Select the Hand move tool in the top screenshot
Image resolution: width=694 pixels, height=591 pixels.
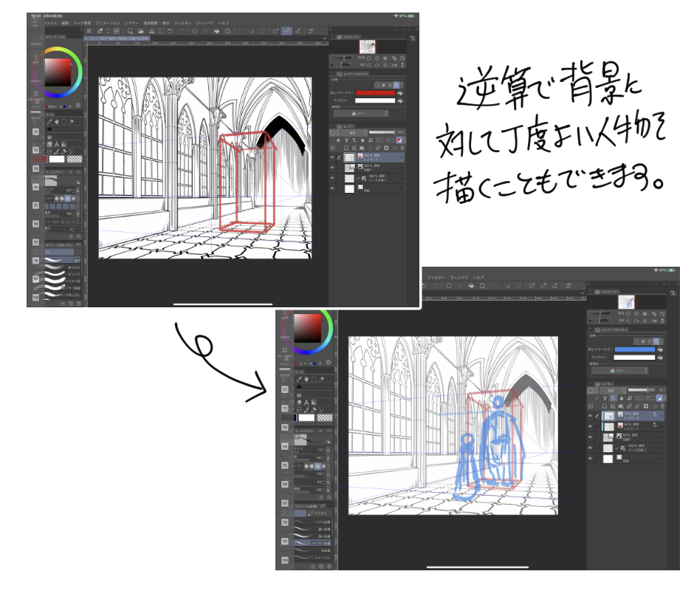click(x=57, y=121)
